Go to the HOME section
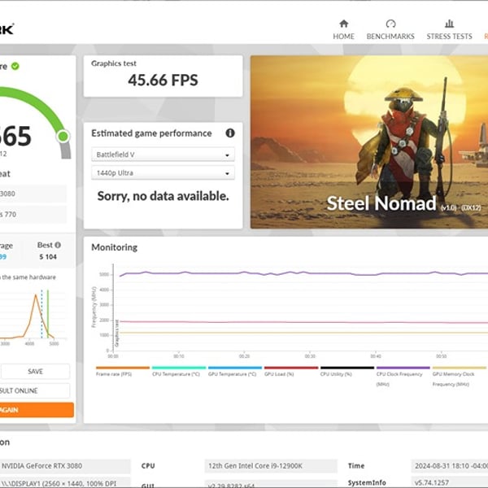Viewport: 488px width, 488px height. click(x=343, y=30)
